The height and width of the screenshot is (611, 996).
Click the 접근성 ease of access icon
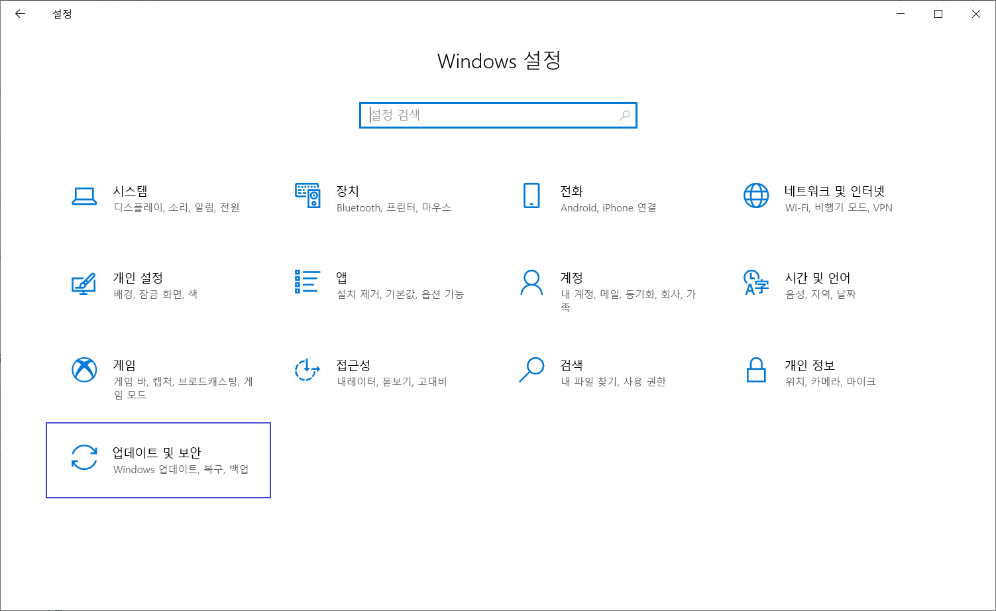307,370
